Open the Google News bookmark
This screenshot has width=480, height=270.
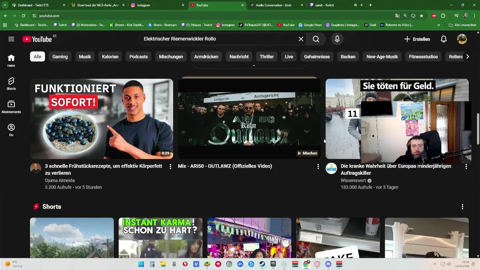tap(310, 25)
